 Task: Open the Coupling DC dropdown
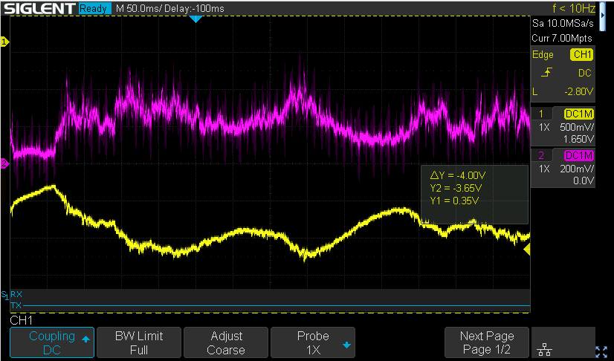[52, 342]
